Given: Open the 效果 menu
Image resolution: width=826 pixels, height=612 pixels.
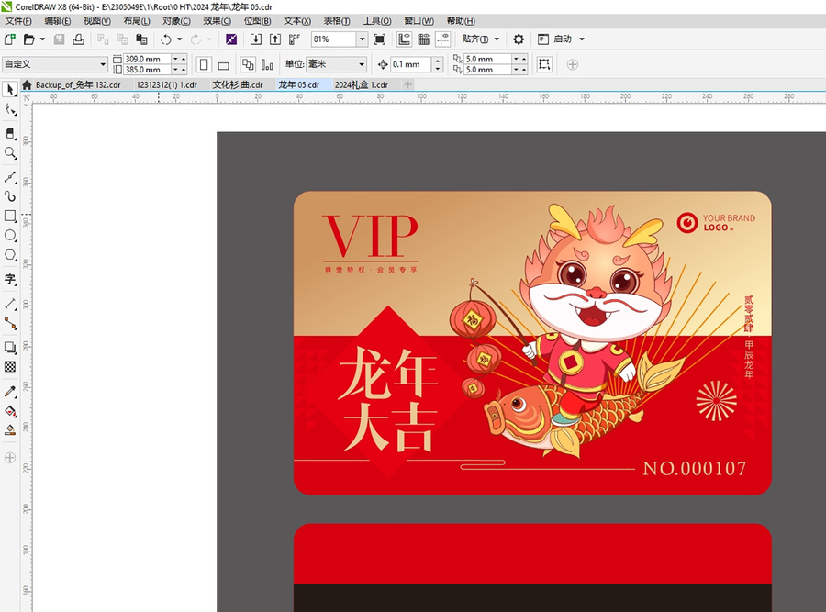Looking at the screenshot, I should (x=217, y=21).
